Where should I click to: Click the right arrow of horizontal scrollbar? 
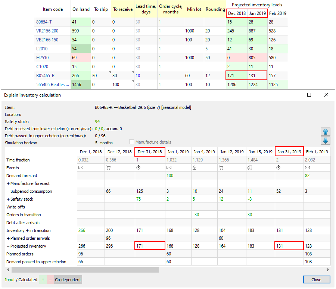[328, 270]
